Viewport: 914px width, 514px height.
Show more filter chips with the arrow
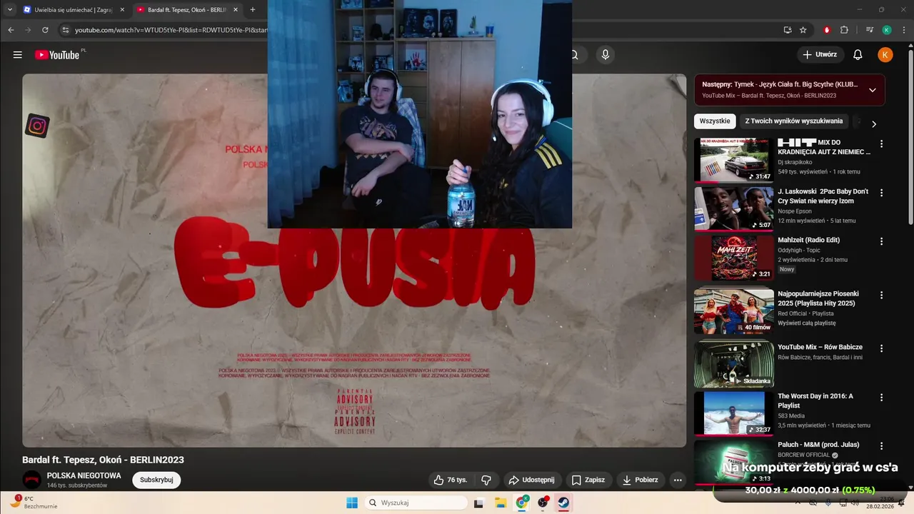[873, 124]
